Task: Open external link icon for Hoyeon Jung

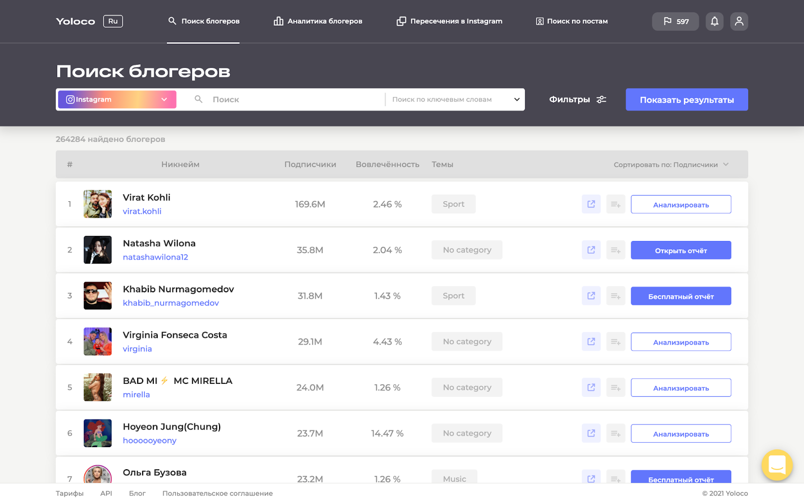Action: 591,433
